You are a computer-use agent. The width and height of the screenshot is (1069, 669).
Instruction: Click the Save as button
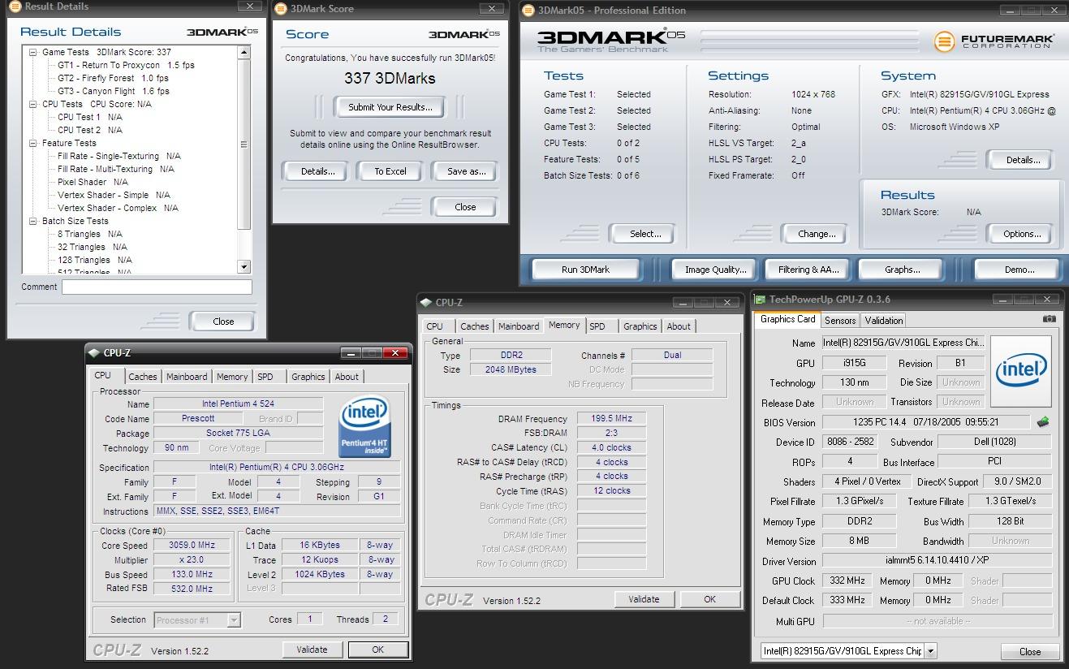[x=466, y=171]
